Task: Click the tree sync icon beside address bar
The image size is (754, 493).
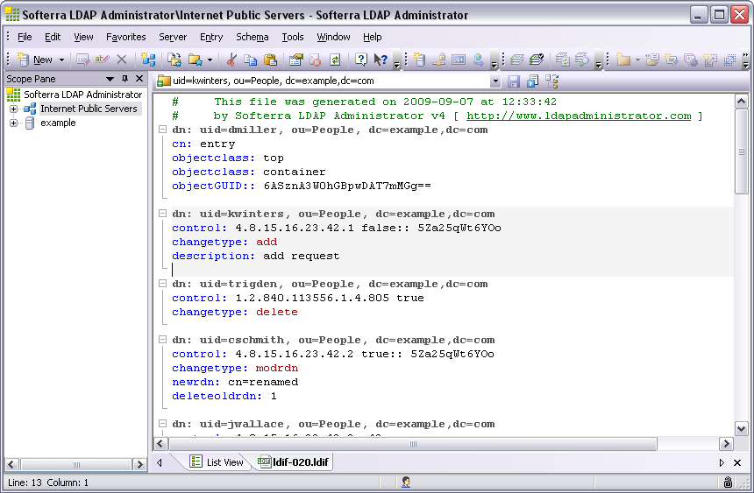Action: pos(551,81)
